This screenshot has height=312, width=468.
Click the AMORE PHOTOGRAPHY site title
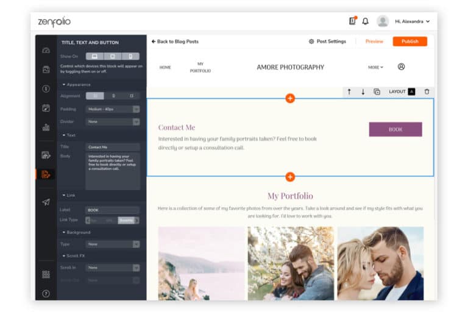click(291, 67)
